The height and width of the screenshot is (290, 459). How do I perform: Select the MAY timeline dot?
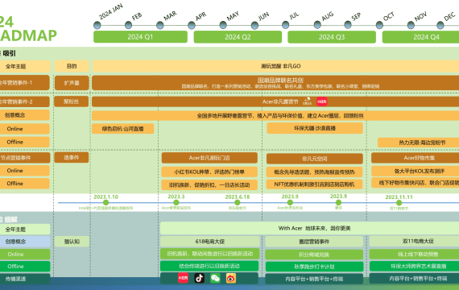223,25
